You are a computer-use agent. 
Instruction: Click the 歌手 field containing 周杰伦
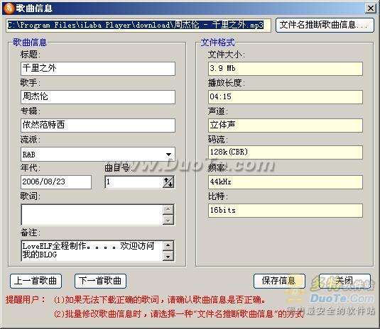pos(98,97)
